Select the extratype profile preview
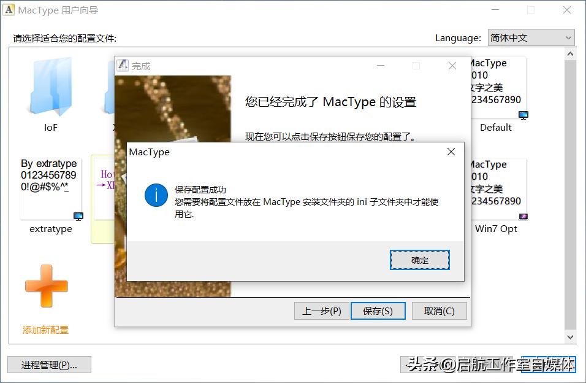Screen dimensions: 586x383 pos(50,184)
